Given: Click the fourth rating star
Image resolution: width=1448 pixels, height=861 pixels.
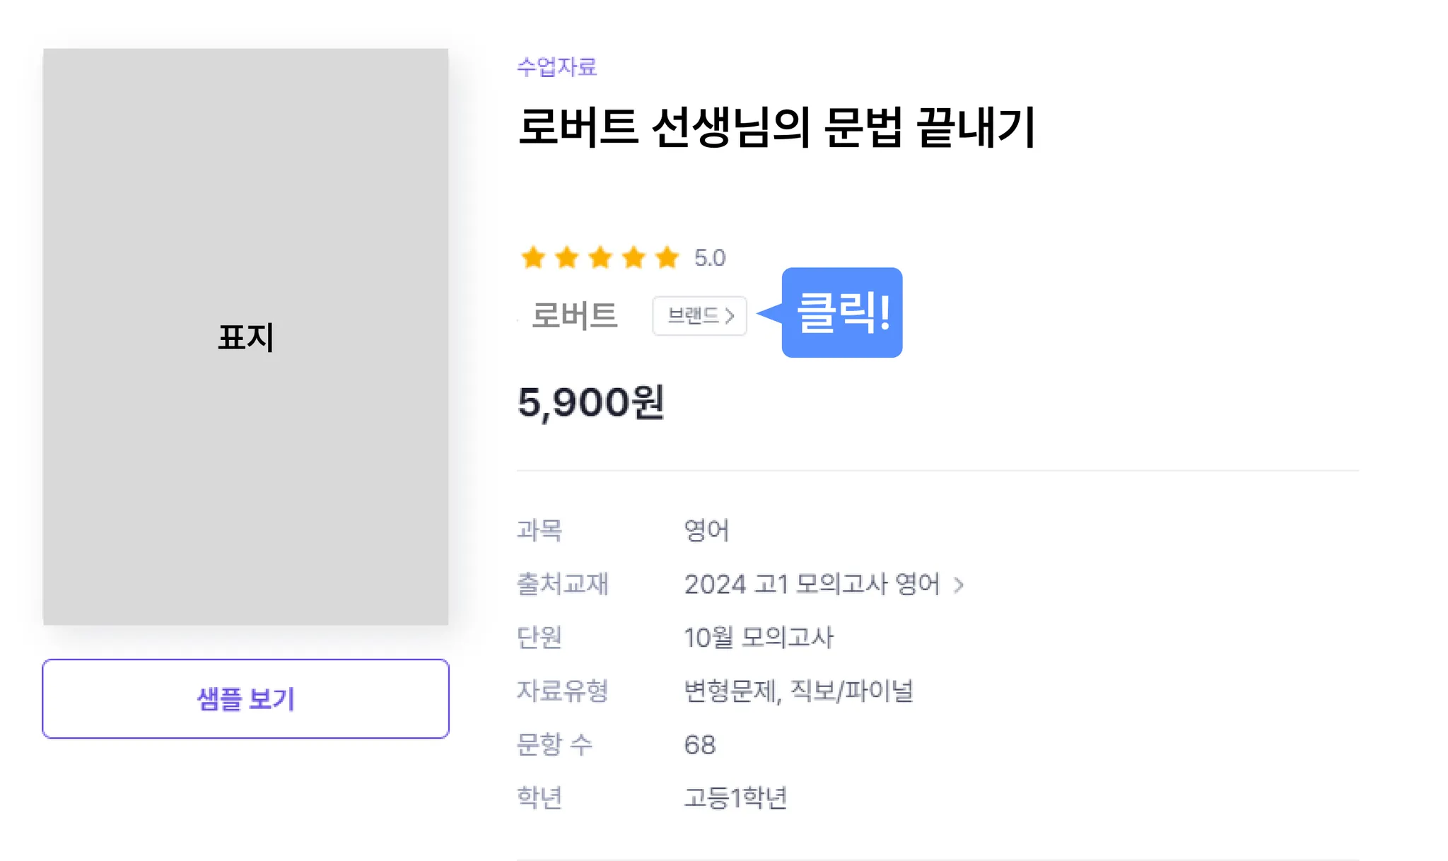Looking at the screenshot, I should point(633,258).
